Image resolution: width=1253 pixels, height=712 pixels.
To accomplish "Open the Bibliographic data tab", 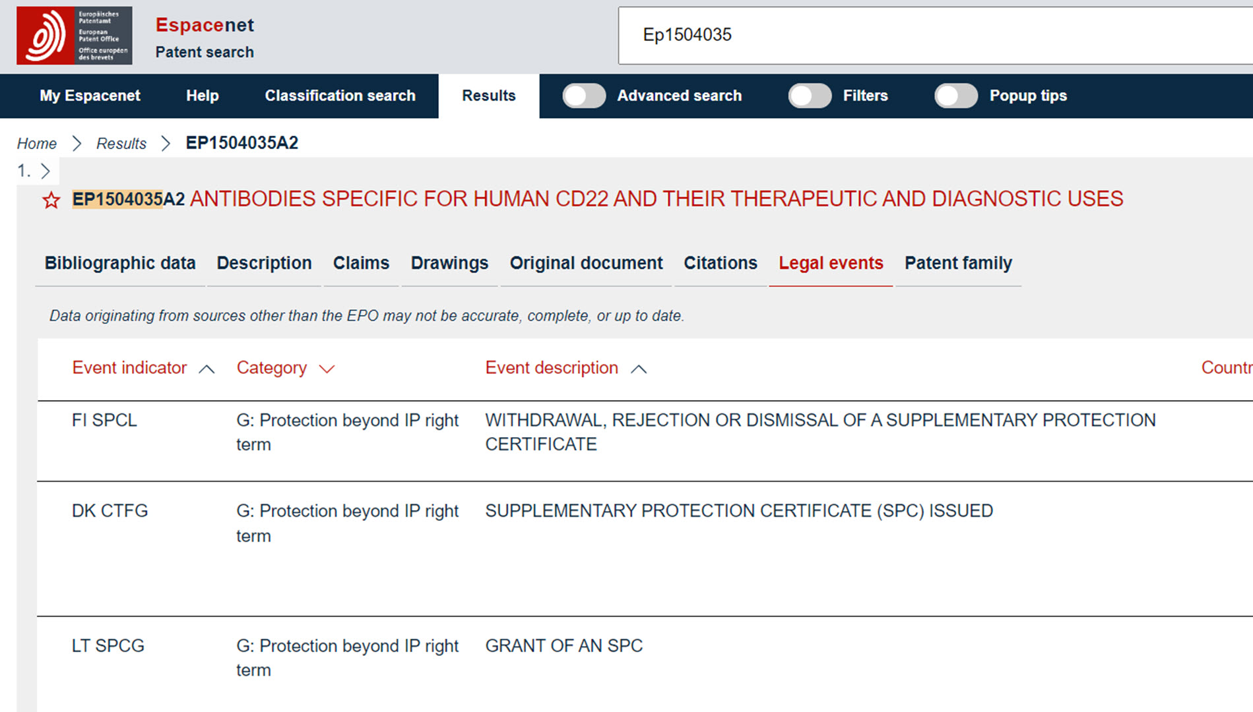I will coord(120,263).
